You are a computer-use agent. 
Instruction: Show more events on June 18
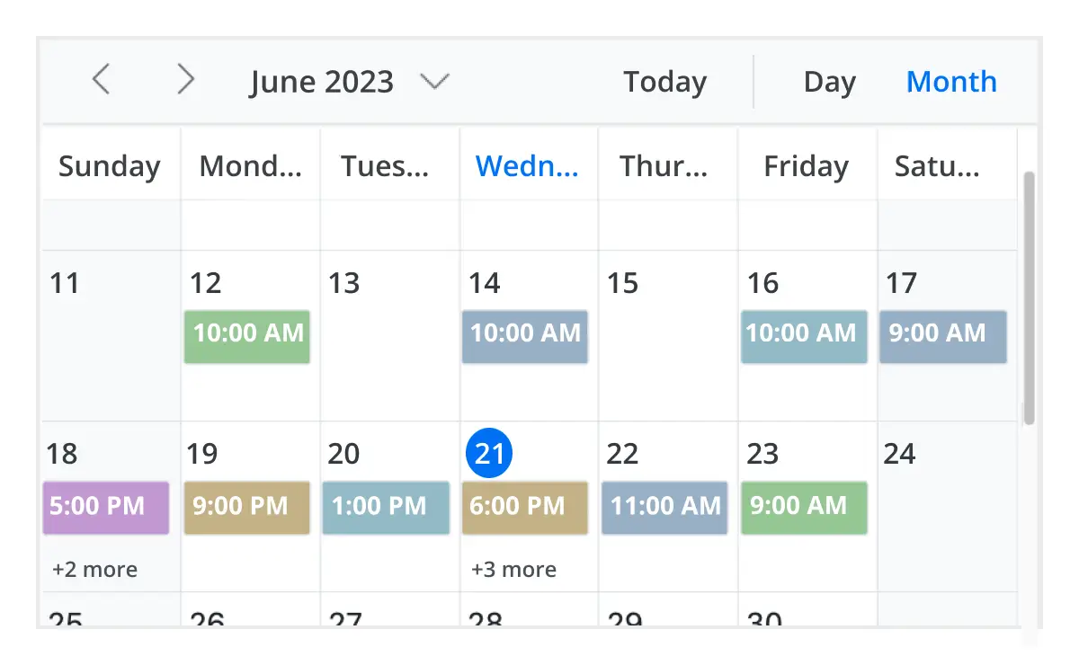point(93,569)
